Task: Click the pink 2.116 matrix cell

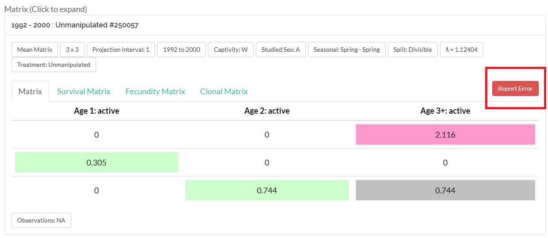Action: pyautogui.click(x=445, y=134)
